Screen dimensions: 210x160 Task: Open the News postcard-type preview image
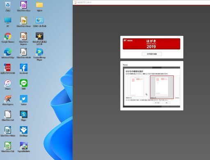coord(151,87)
